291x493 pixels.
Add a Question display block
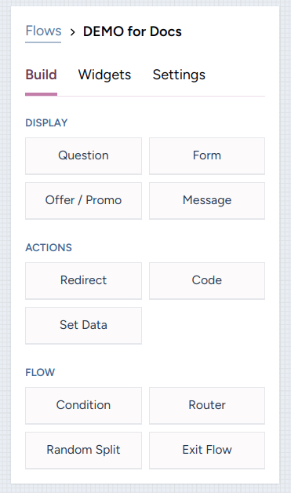84,156
